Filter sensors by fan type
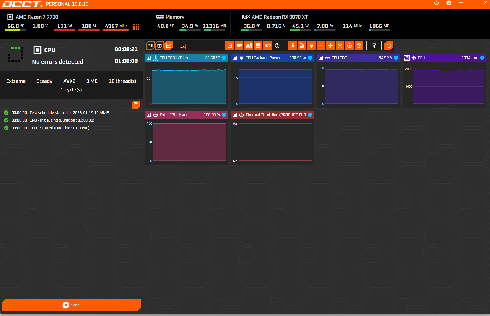This screenshot has width=490, height=316. (330, 46)
